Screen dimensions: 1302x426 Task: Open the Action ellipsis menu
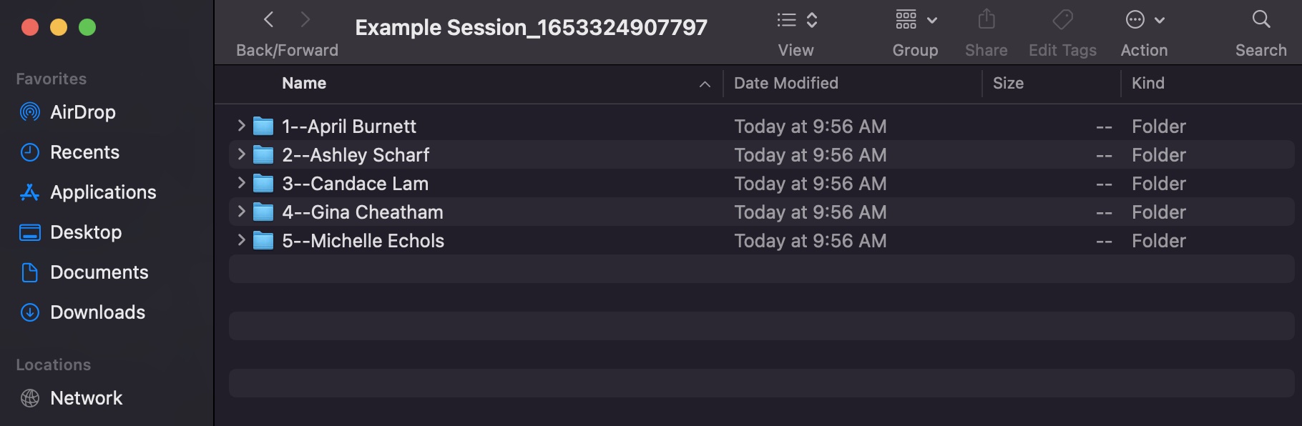tap(1144, 20)
